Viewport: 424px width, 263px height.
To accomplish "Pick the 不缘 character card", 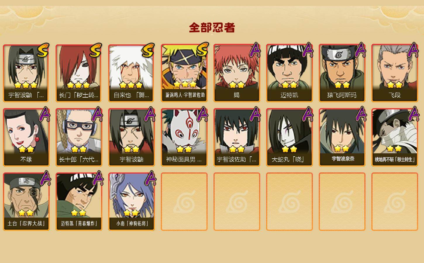I will point(26,137).
